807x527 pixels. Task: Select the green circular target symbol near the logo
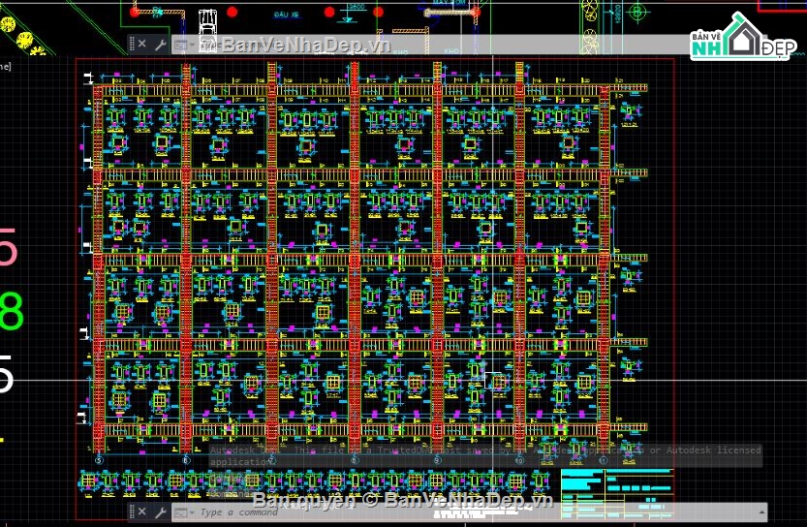[637, 13]
